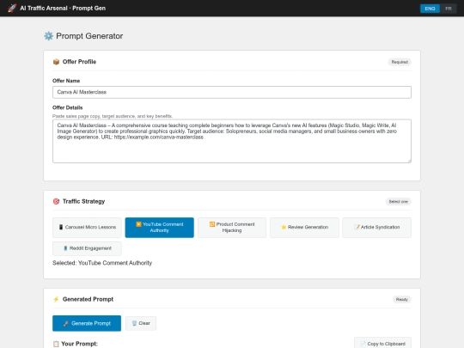Viewport: 464px width, 348px height.
Task: Click the target icon beside Traffic Strategy
Action: [56, 202]
